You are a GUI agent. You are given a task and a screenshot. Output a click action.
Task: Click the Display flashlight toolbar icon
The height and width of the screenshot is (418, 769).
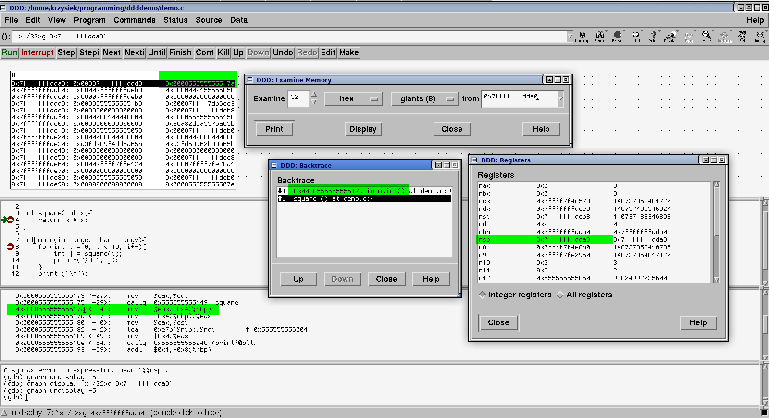(671, 37)
